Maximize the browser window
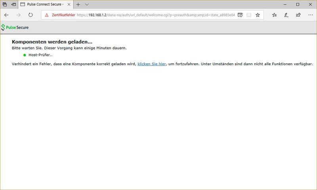This screenshot has width=317, height=190. [298, 4]
